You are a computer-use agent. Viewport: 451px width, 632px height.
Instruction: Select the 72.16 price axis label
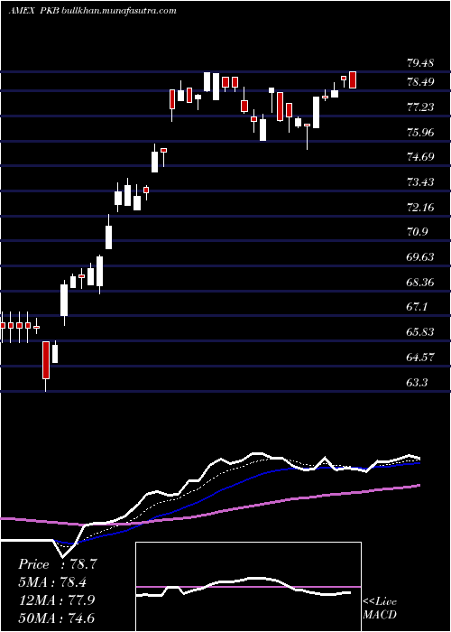pyautogui.click(x=420, y=208)
